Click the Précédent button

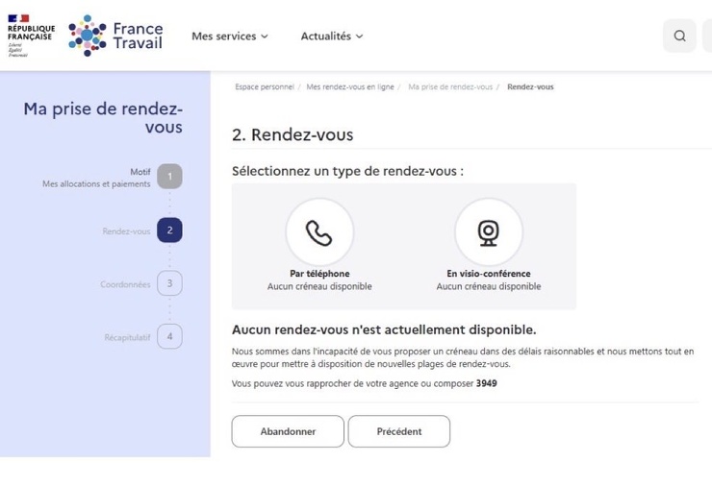click(x=398, y=431)
